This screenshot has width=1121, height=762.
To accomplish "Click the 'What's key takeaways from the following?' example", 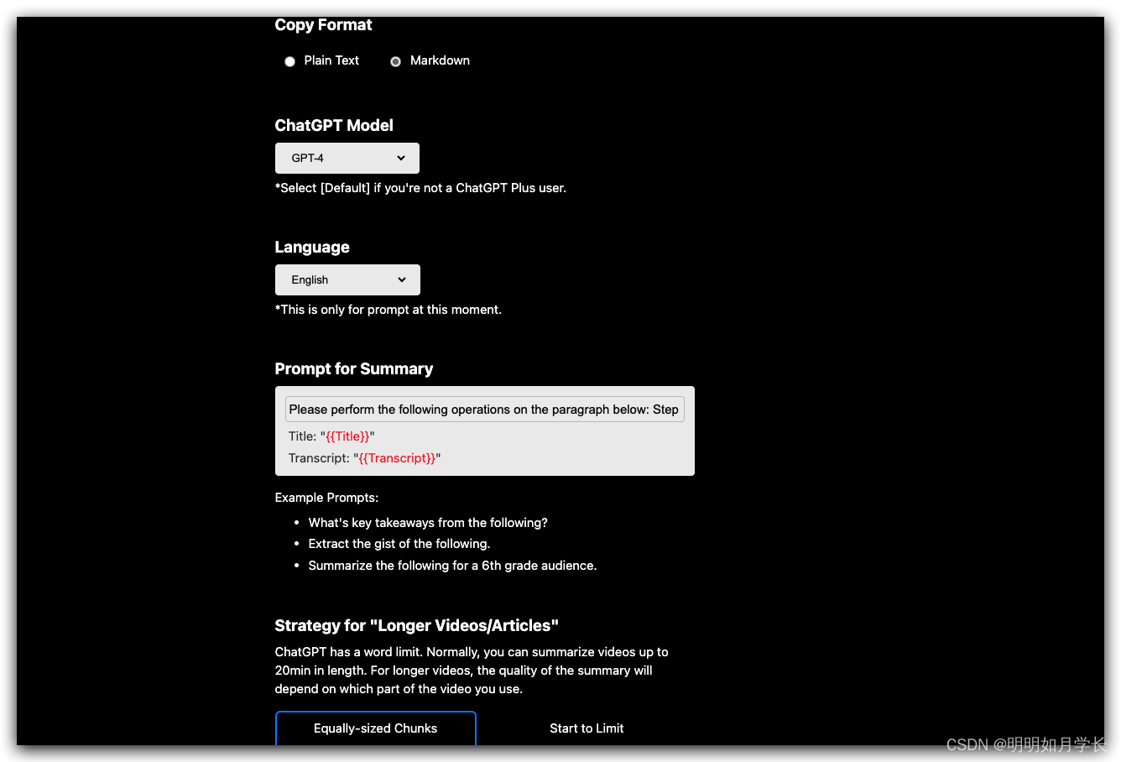I will (428, 523).
